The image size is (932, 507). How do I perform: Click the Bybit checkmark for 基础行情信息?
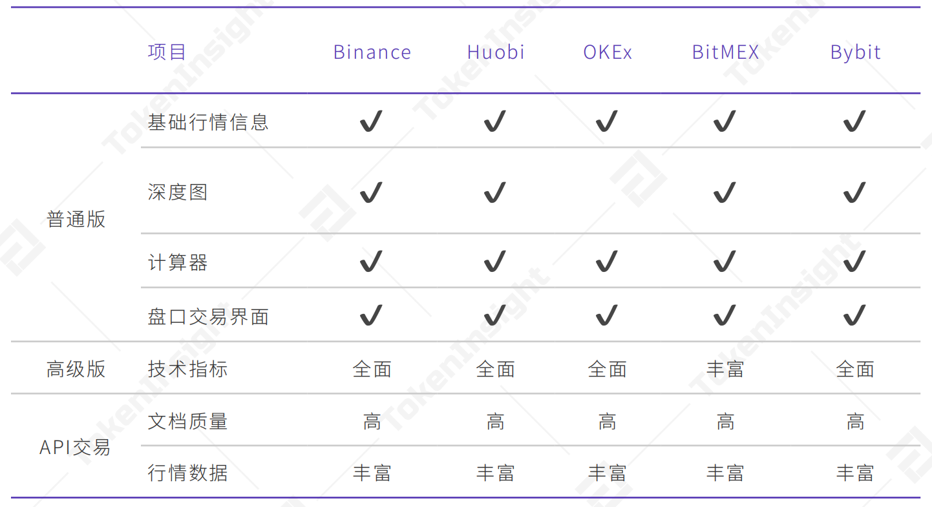(x=855, y=121)
